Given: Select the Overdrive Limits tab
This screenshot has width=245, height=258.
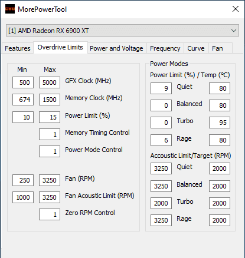Looking at the screenshot, I should 60,47.
